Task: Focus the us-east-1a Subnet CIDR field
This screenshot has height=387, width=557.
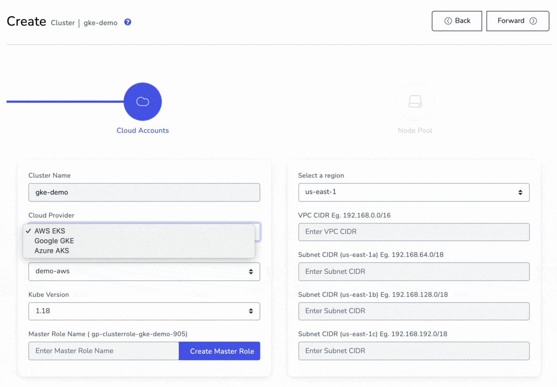Action: point(414,271)
